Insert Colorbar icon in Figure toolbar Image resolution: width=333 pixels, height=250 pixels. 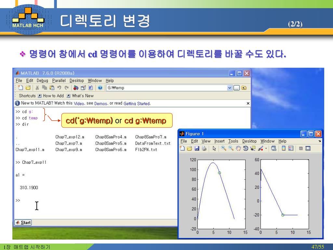click(x=284, y=148)
